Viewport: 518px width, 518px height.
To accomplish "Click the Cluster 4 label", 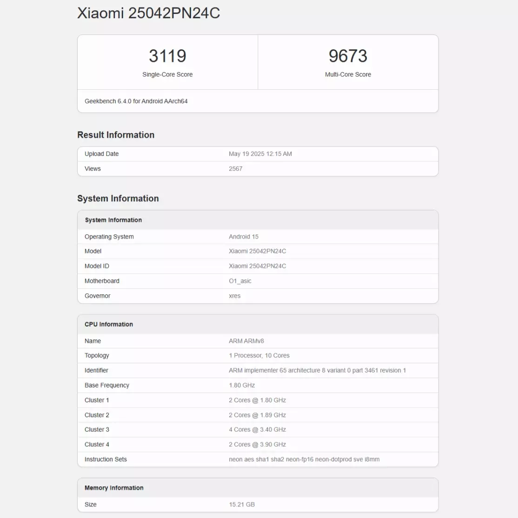I will 97,445.
